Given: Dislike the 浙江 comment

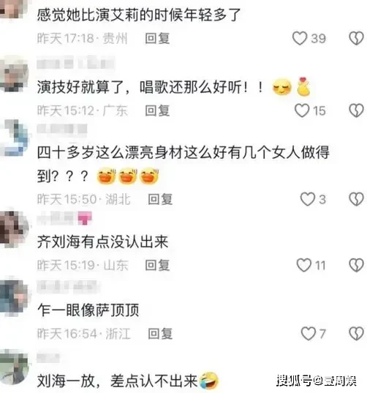Looking at the screenshot, I should pos(356,334).
